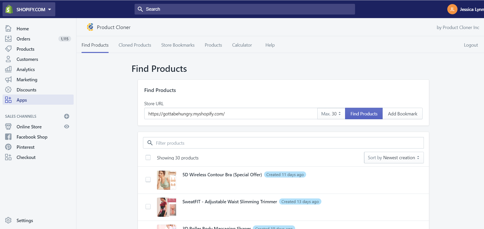Click the Facebook Shop icon
This screenshot has height=229, width=484.
[8, 137]
